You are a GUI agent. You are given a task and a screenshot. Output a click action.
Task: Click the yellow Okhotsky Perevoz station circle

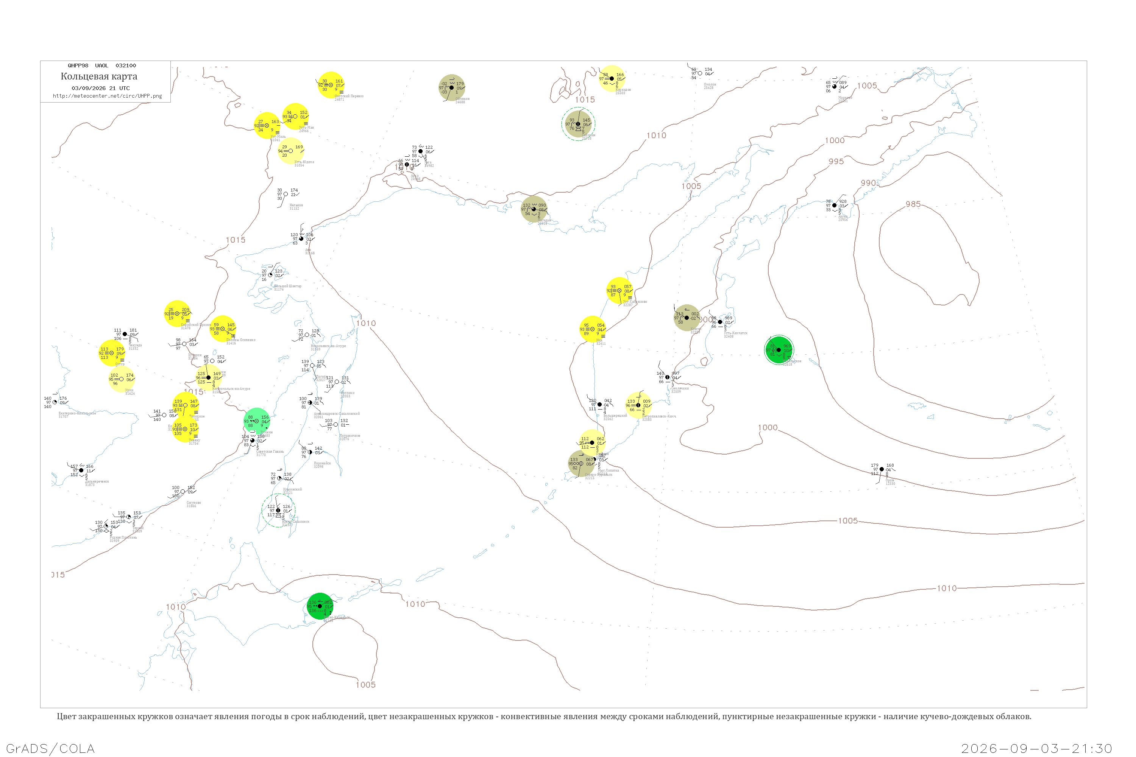pos(331,85)
